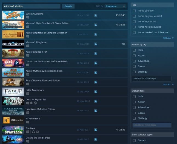Click the Exclude tags search box
This screenshot has height=144, width=177.
coord(152,125)
